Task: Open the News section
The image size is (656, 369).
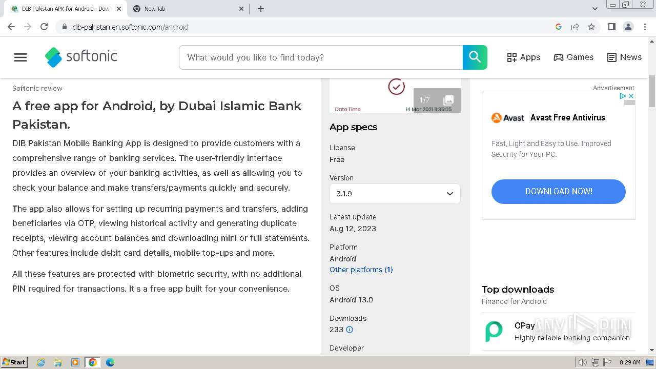Action: point(624,57)
